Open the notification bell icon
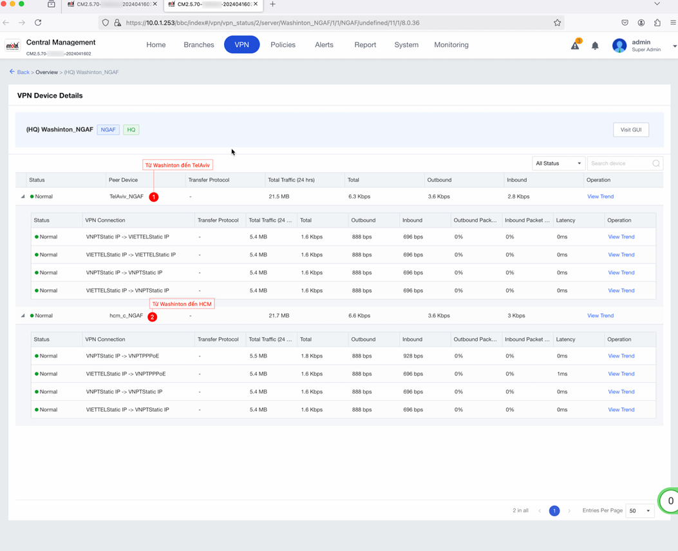Image resolution: width=678 pixels, height=551 pixels. click(595, 46)
